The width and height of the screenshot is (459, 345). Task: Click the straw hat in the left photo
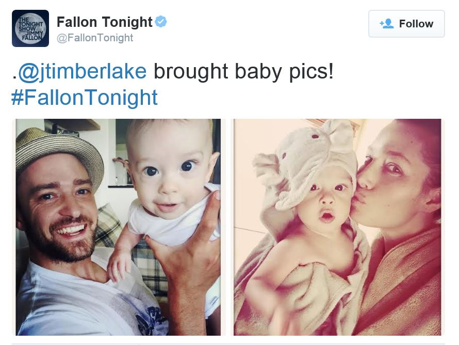coord(59,155)
